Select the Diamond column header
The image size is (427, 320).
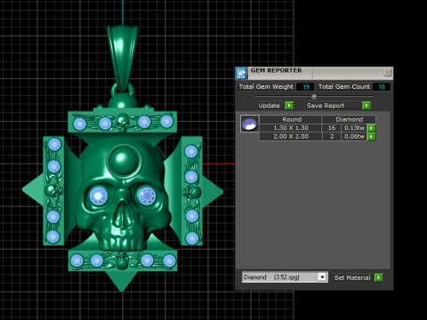[349, 119]
